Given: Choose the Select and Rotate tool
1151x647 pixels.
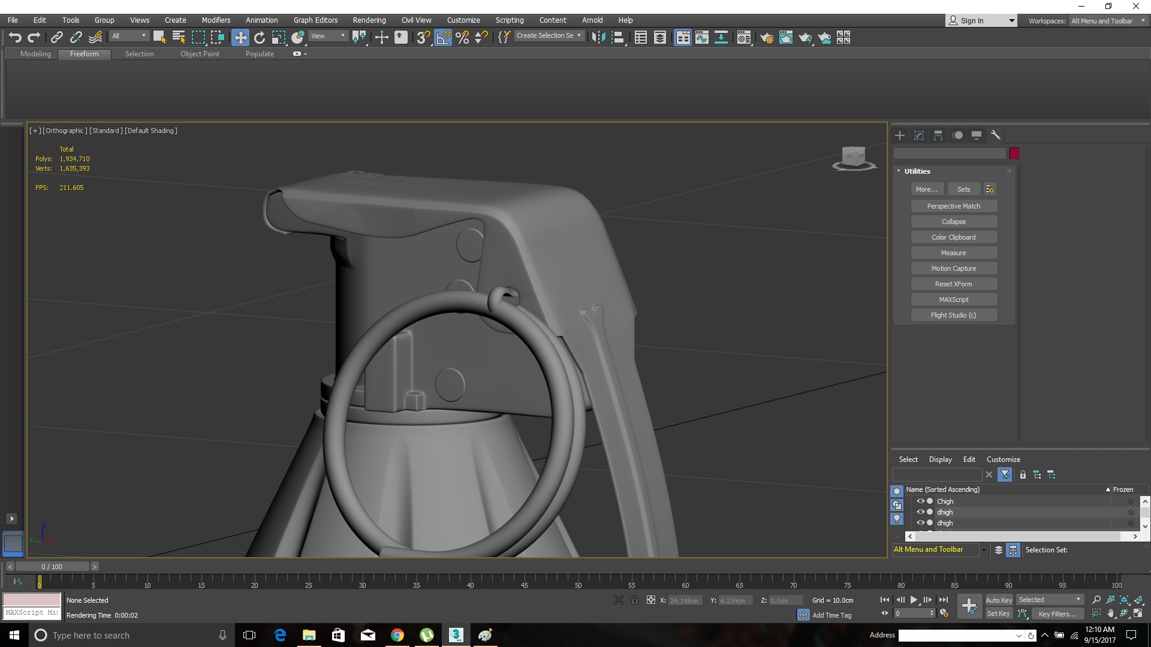Looking at the screenshot, I should (x=259, y=38).
